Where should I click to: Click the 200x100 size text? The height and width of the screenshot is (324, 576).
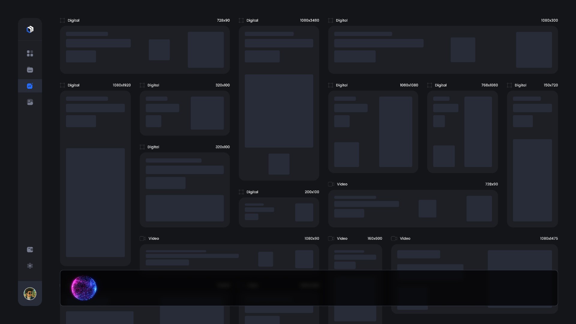[312, 192]
